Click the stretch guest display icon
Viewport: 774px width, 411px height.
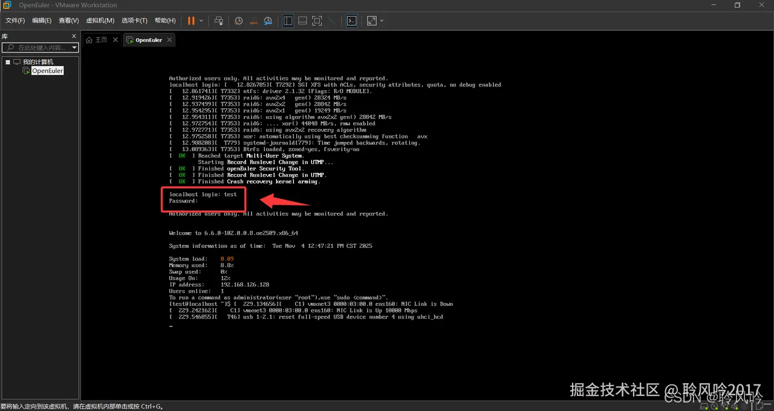371,21
